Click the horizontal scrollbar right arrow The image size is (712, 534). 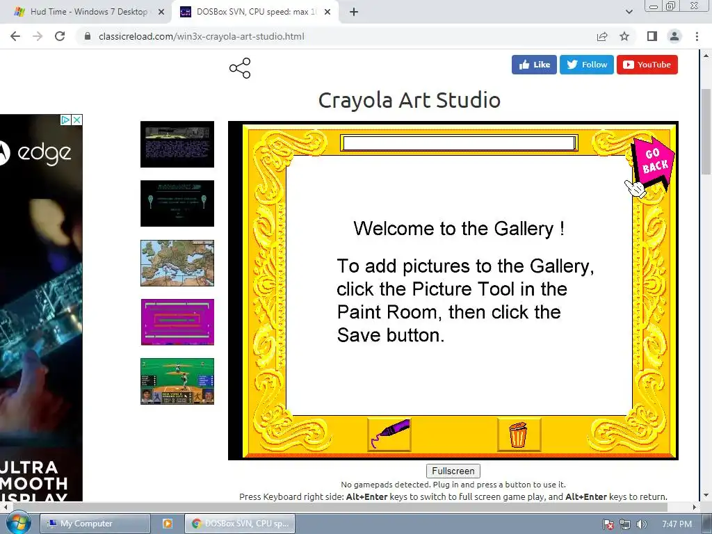695,507
